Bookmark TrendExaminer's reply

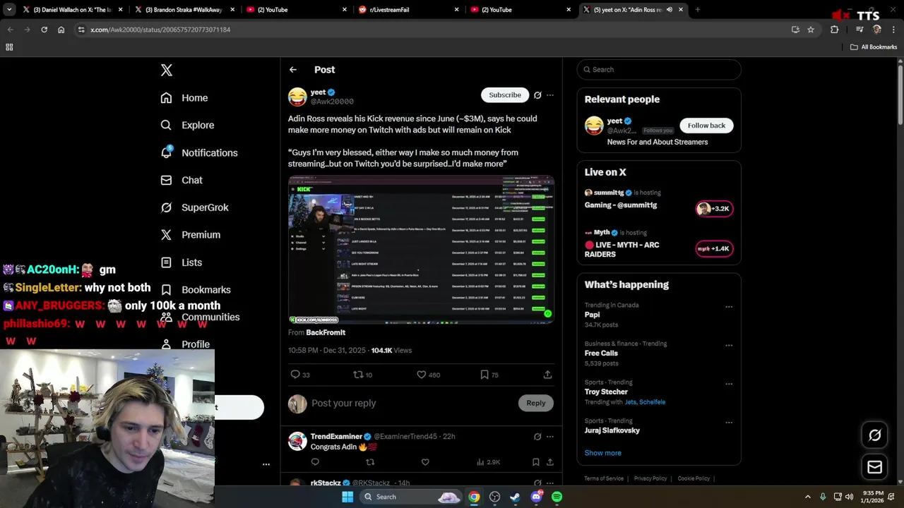tap(536, 462)
